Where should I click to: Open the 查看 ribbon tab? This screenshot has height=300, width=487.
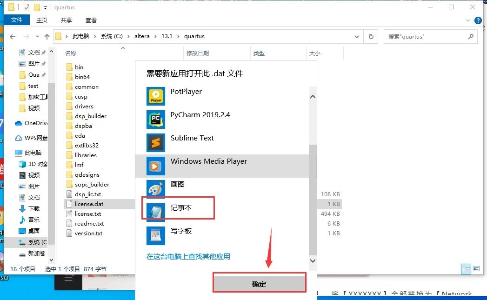(x=91, y=20)
